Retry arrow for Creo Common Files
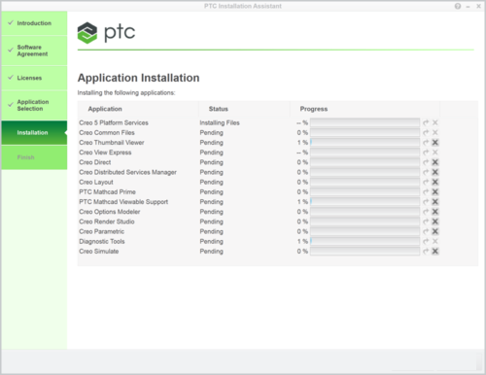The image size is (486, 375). [x=426, y=132]
